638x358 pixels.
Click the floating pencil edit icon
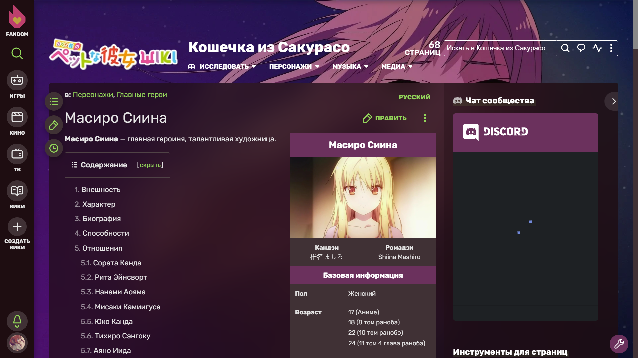pos(54,125)
